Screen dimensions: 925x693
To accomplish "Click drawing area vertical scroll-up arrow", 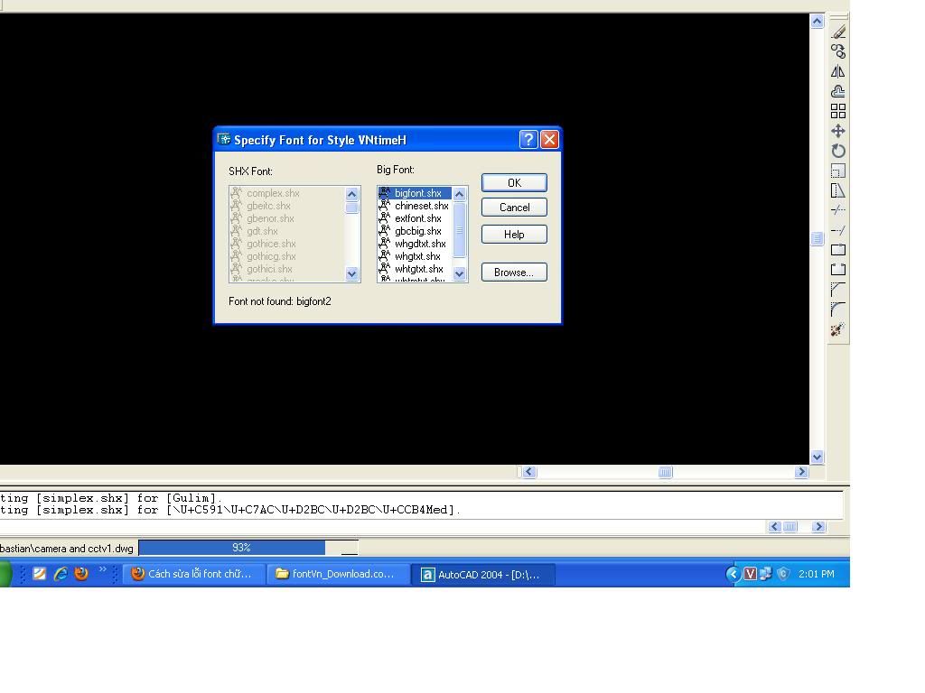I will point(817,22).
